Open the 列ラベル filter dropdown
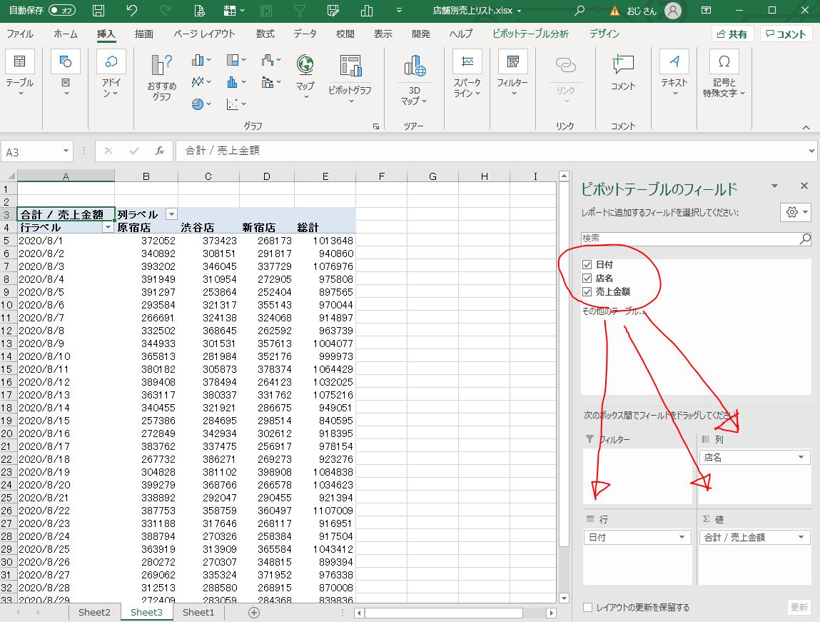Viewport: 820px width, 622px height. point(171,214)
